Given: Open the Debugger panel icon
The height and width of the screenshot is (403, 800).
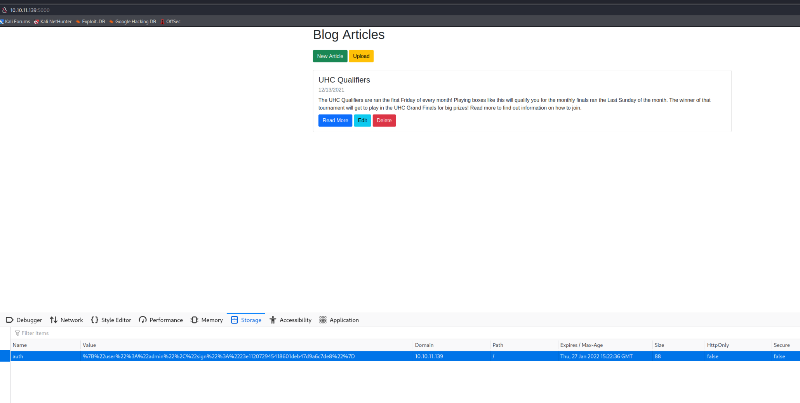Looking at the screenshot, I should coord(10,320).
